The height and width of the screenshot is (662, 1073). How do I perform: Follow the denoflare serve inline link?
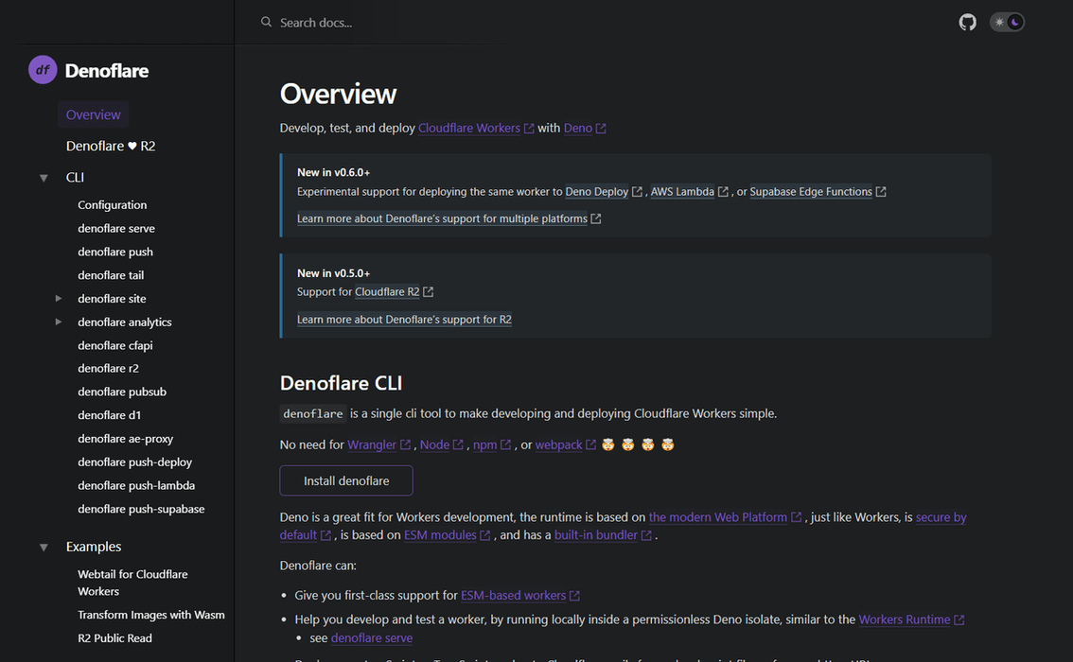[x=372, y=638]
